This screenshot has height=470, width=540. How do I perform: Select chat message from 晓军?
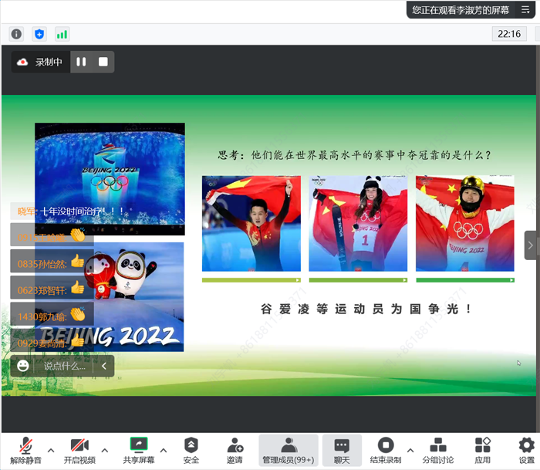point(72,211)
